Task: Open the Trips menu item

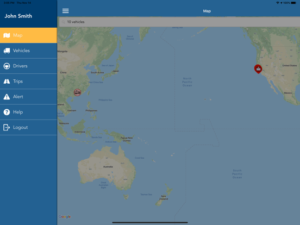Action: click(28, 82)
